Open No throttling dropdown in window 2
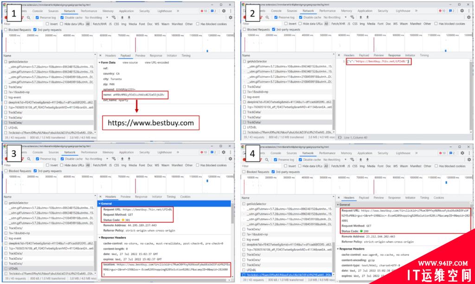The image size is (475, 284). [x=335, y=17]
